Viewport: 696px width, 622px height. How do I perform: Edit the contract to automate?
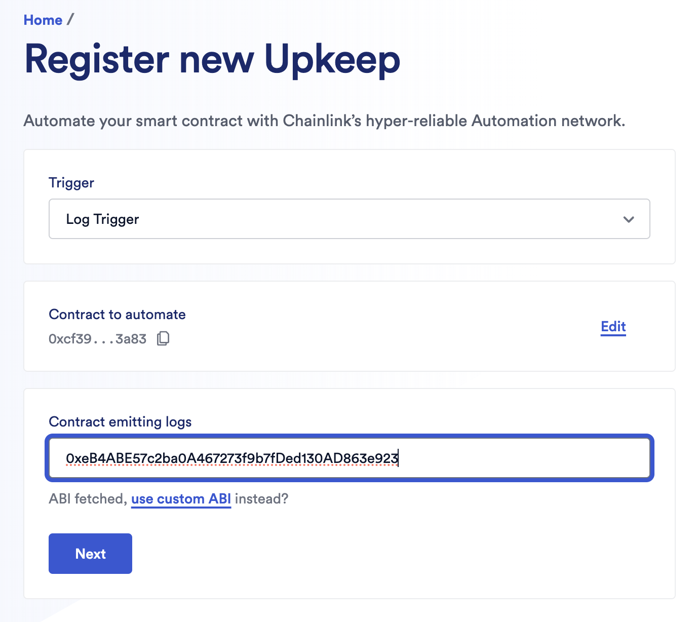click(x=613, y=327)
